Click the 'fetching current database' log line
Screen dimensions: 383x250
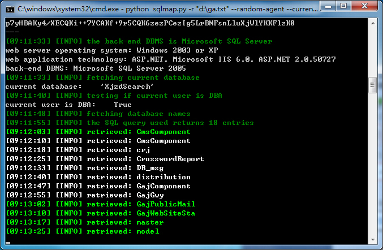102,77
